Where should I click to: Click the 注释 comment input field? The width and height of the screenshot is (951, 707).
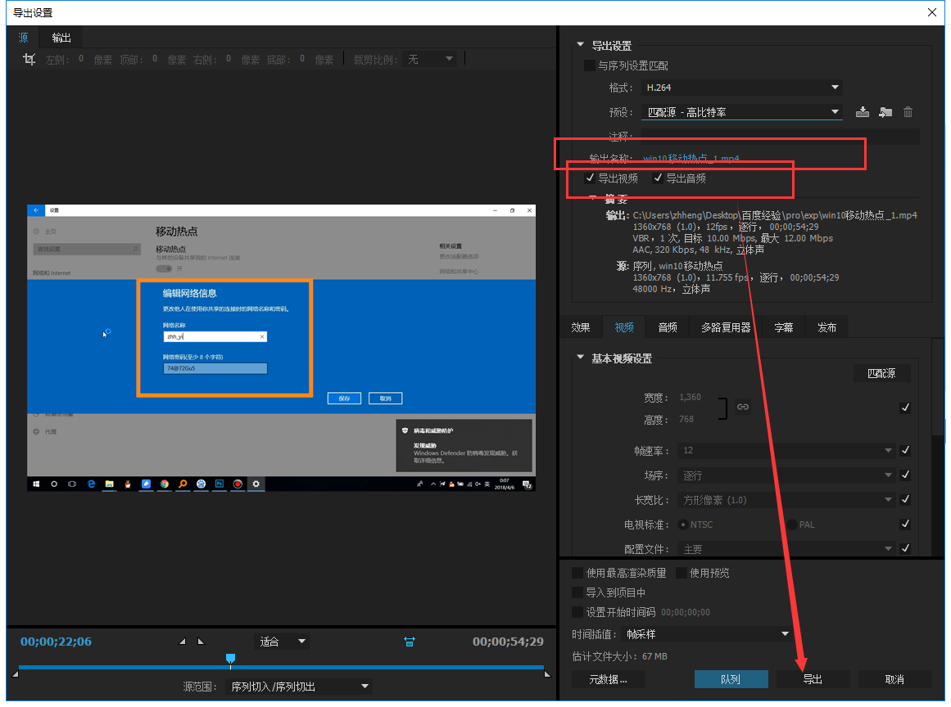coord(780,137)
